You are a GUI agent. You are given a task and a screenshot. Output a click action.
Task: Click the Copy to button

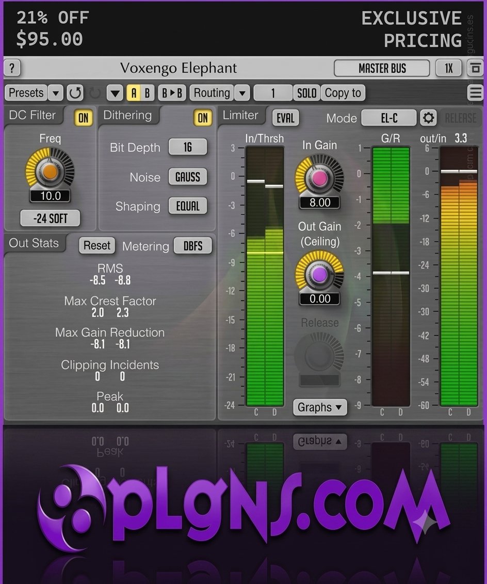pos(343,93)
